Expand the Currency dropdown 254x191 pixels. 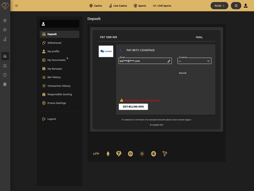point(194,61)
